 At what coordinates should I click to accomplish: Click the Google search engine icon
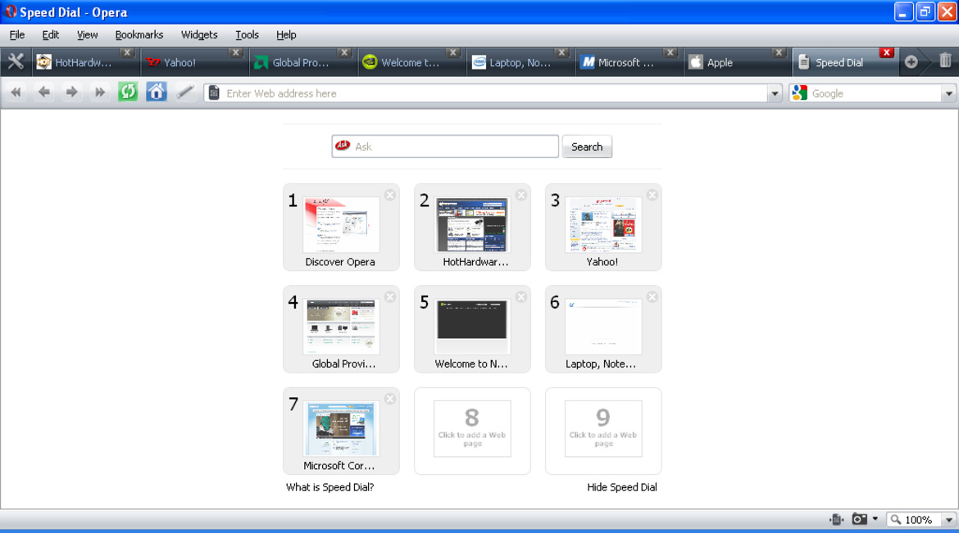click(799, 93)
